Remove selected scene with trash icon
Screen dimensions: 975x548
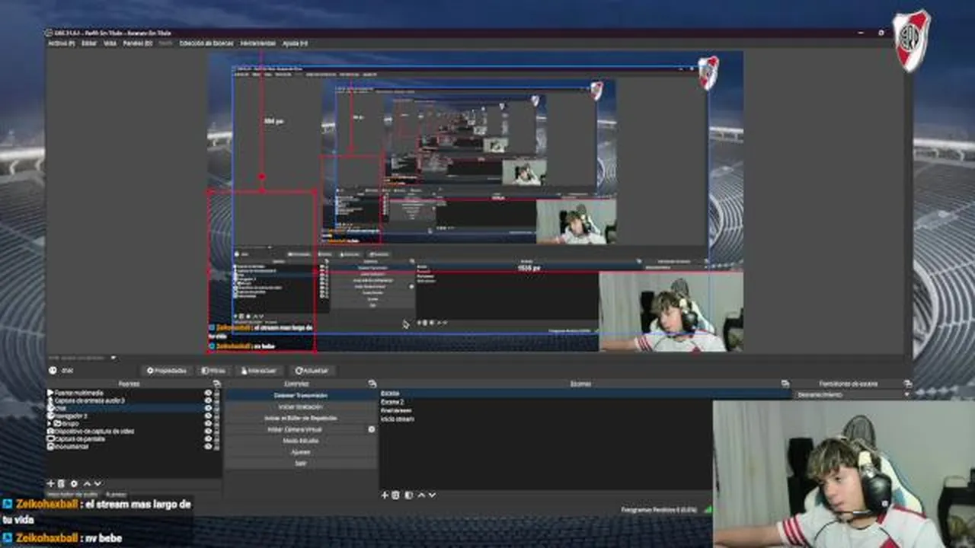[395, 495]
